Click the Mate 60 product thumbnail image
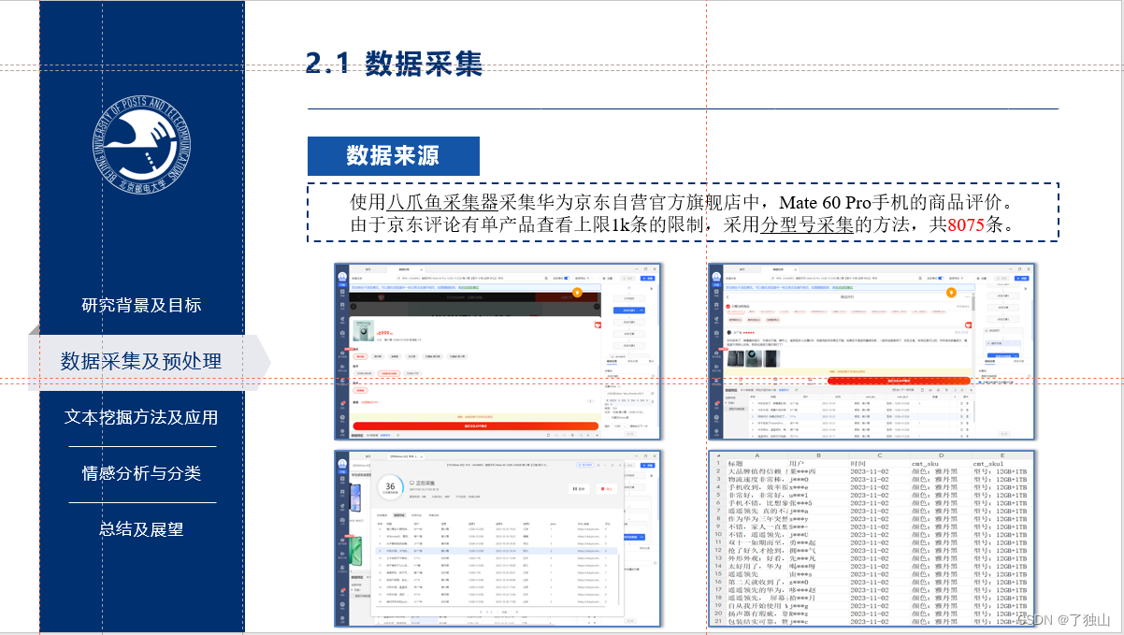 (364, 330)
